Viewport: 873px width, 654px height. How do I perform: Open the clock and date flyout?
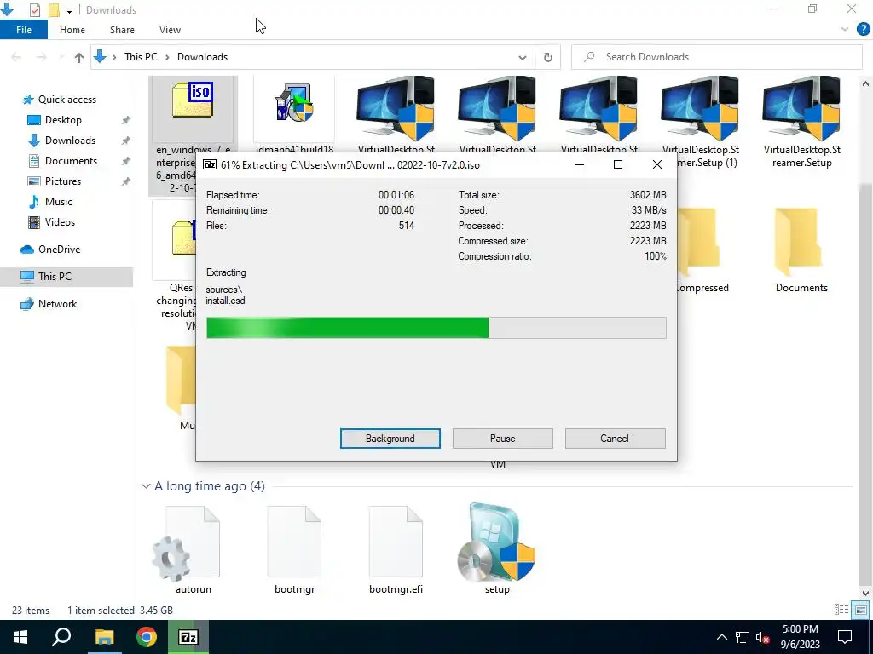(800, 637)
